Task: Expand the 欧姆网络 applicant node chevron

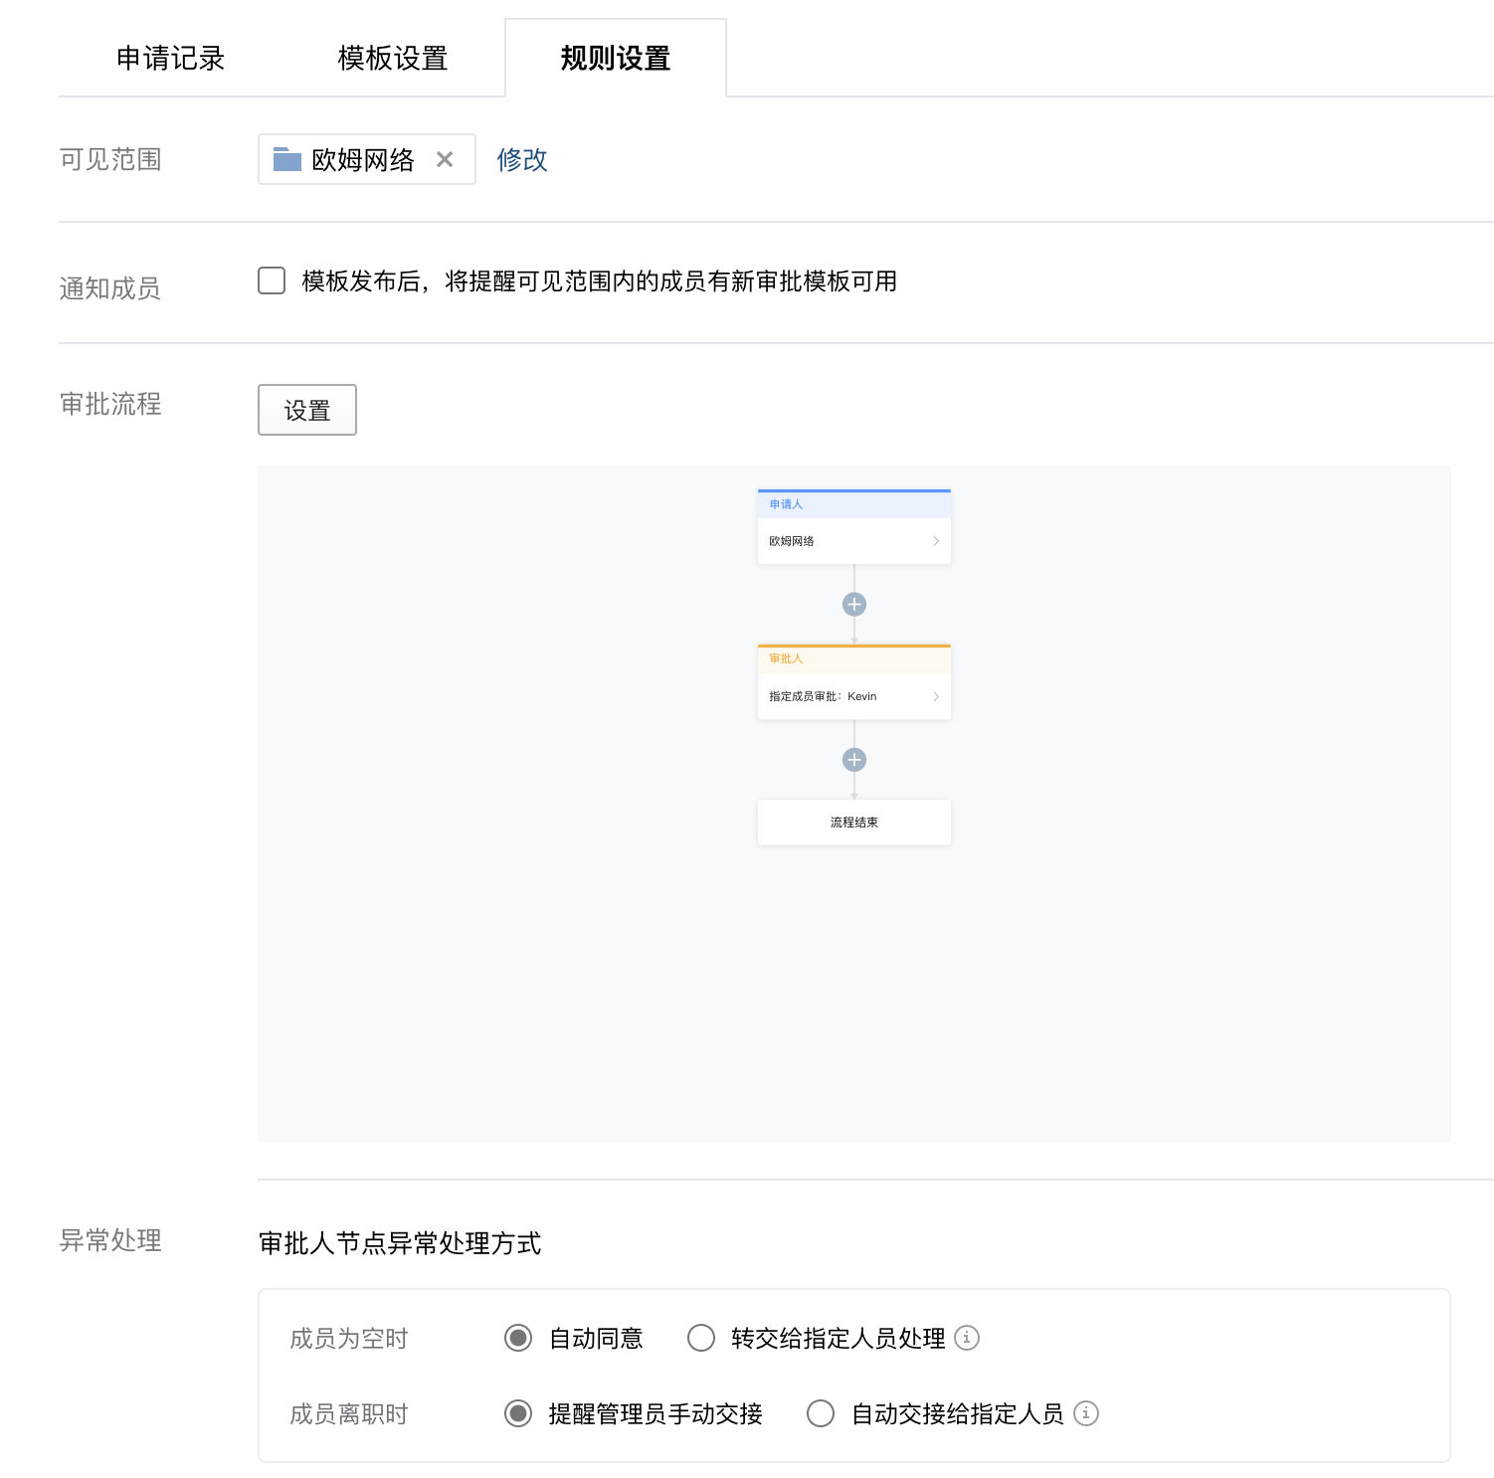Action: (x=936, y=541)
